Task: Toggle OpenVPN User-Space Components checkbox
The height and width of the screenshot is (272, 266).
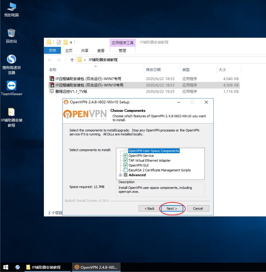Action: click(x=125, y=151)
